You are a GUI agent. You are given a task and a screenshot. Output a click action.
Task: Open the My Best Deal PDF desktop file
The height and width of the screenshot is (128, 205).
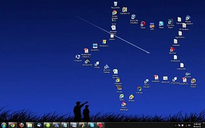86,51
